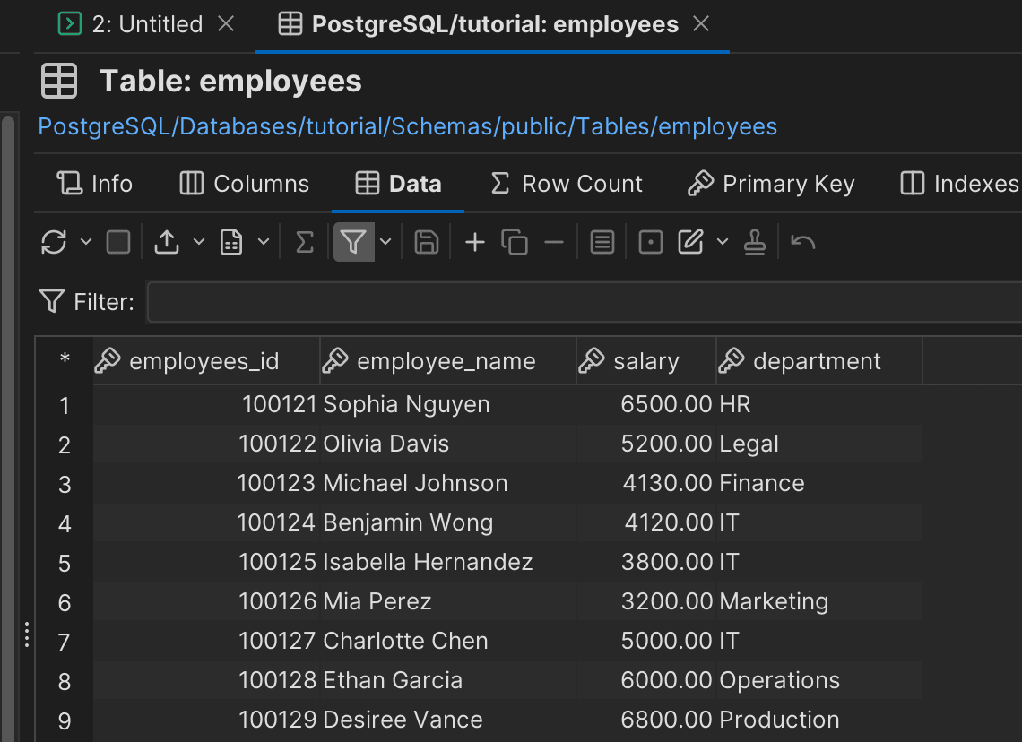Switch to the Columns tab
This screenshot has height=742, width=1022.
coord(244,184)
